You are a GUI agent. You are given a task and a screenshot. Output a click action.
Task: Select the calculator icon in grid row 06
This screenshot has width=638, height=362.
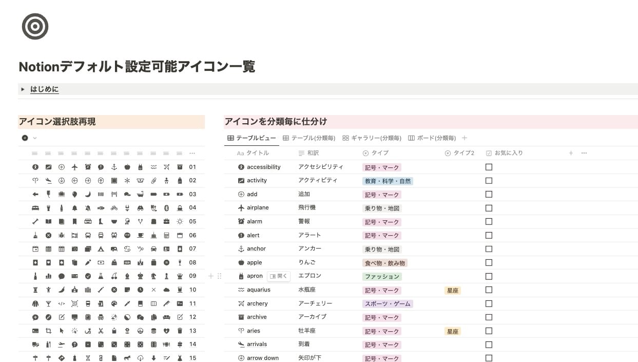tap(166, 235)
